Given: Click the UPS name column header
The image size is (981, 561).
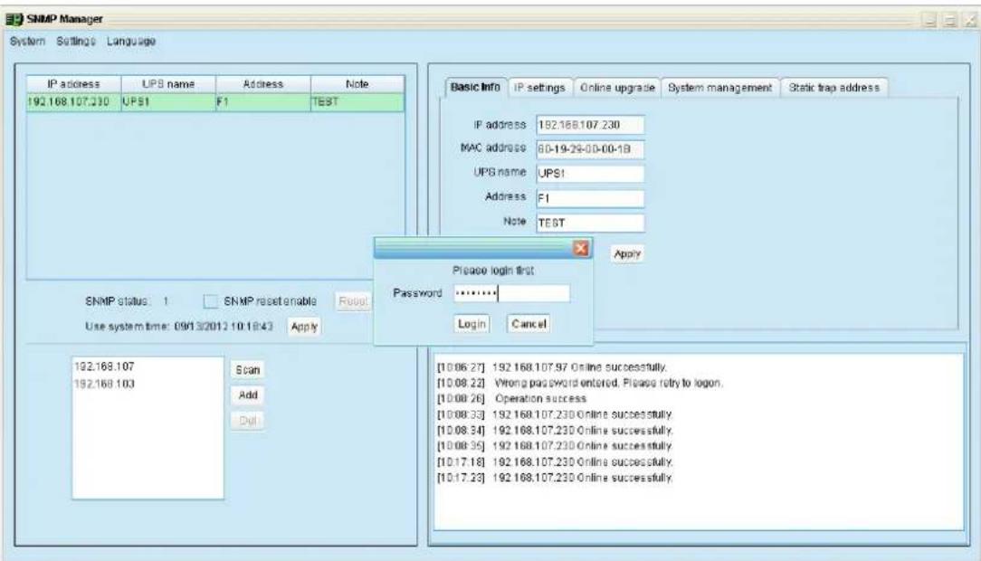Looking at the screenshot, I should click(x=168, y=84).
